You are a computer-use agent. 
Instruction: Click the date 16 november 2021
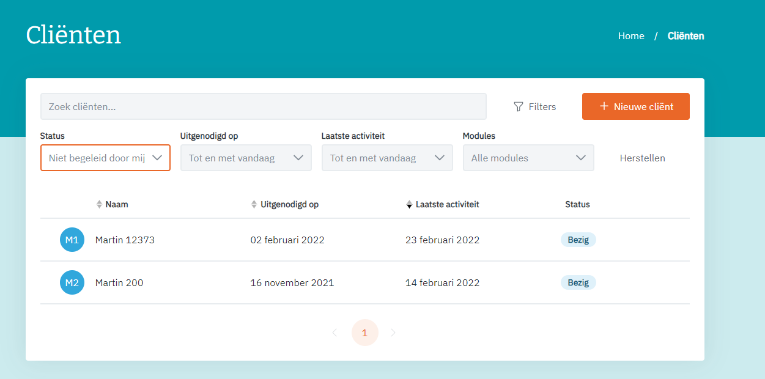coord(292,282)
